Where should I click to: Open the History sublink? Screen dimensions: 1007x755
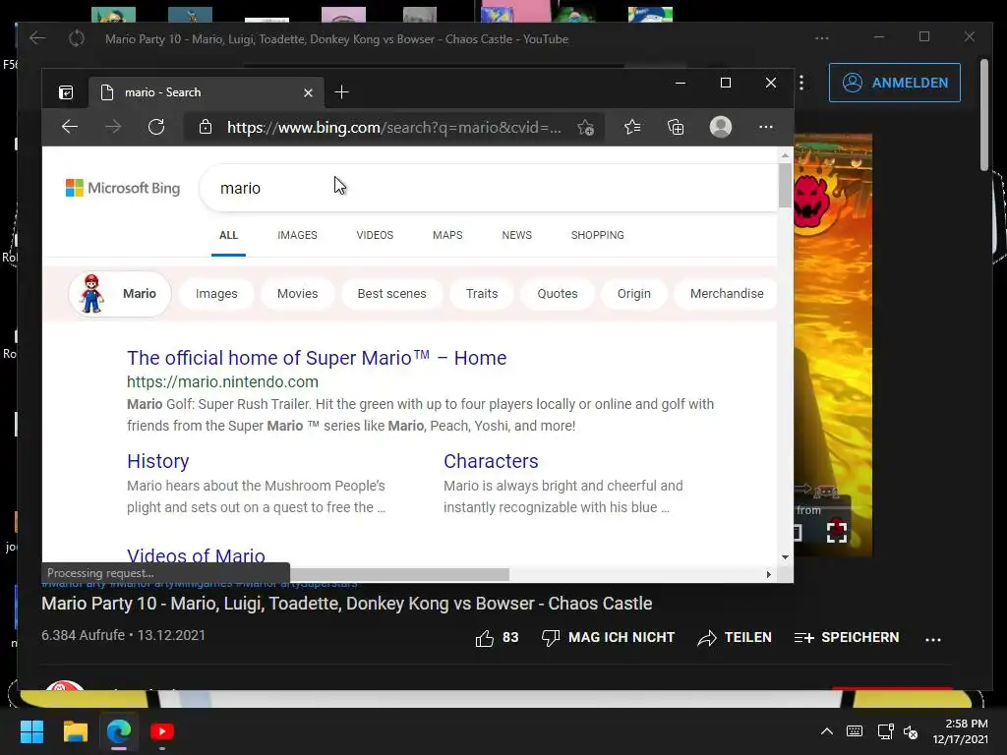click(x=158, y=461)
